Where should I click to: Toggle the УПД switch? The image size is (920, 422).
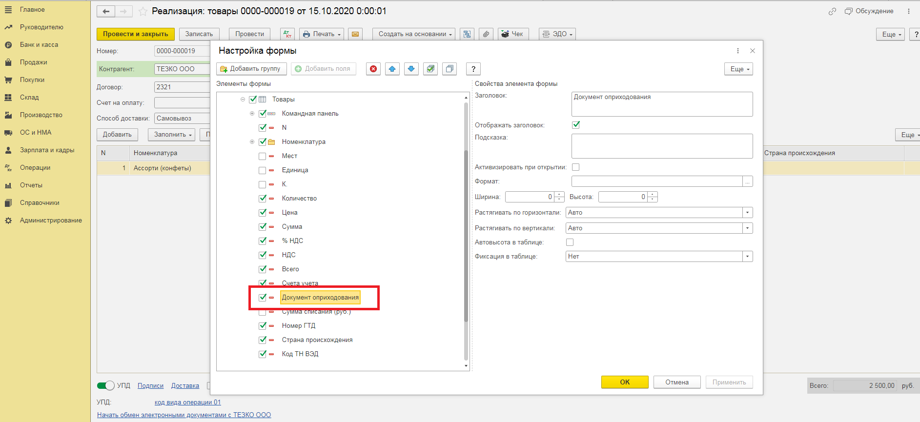pos(106,385)
